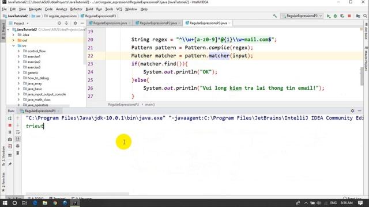Run with coverage icon in toolbar

(x=342, y=16)
